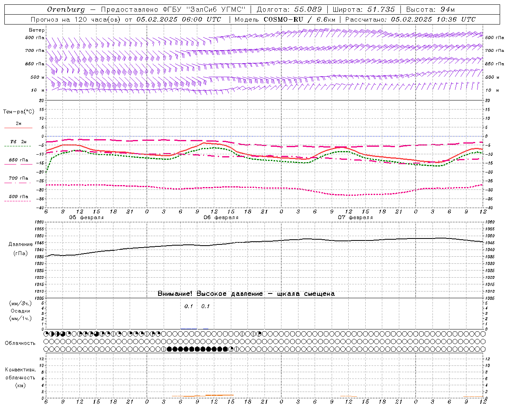Select the (мм/3ч.) precipitation unit label
Screen dimensions: 506x405
21,303
